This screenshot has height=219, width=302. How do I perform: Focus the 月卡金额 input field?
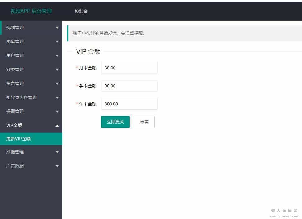click(129, 68)
